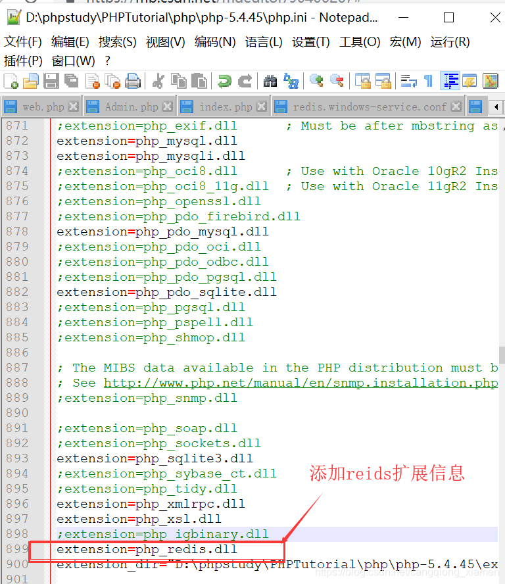Click the Paste clipboard icon
Viewport: 505px width, 584px height.
(x=199, y=81)
